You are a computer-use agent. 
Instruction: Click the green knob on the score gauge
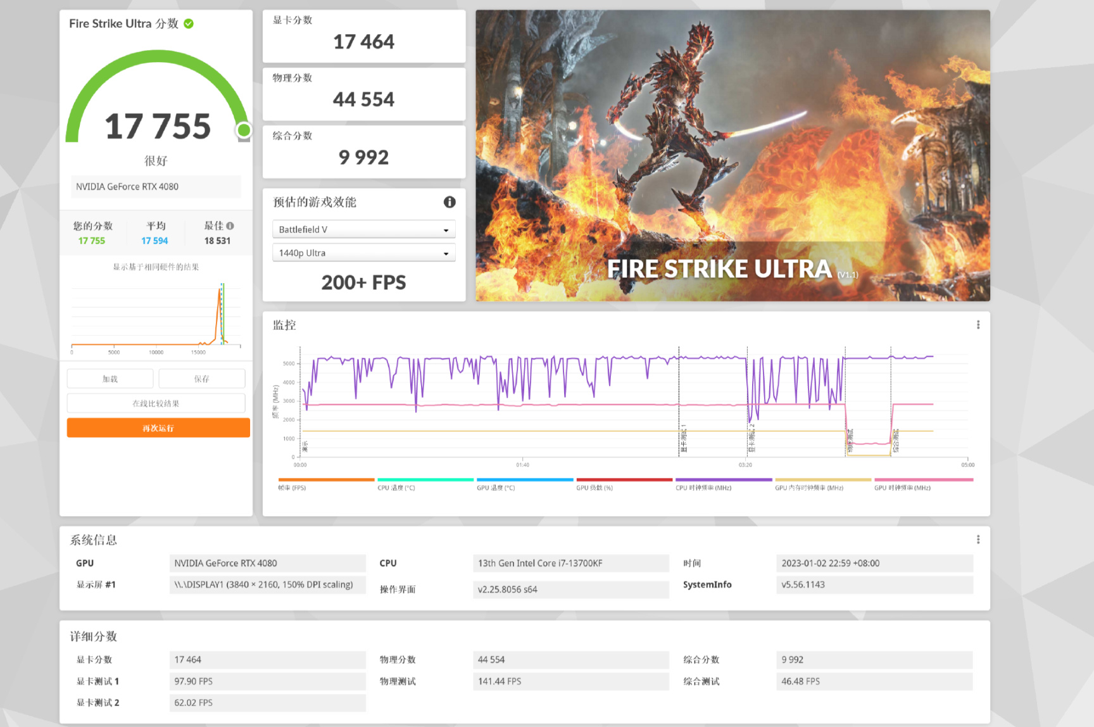[x=244, y=130]
